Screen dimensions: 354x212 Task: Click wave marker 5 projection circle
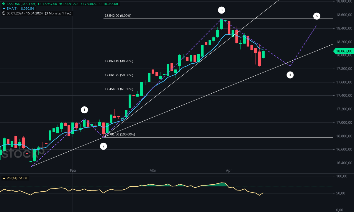pos(317,16)
